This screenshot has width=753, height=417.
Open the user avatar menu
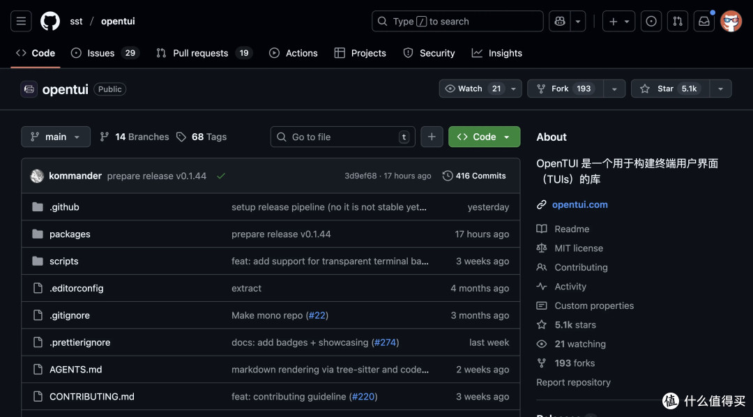click(x=731, y=21)
